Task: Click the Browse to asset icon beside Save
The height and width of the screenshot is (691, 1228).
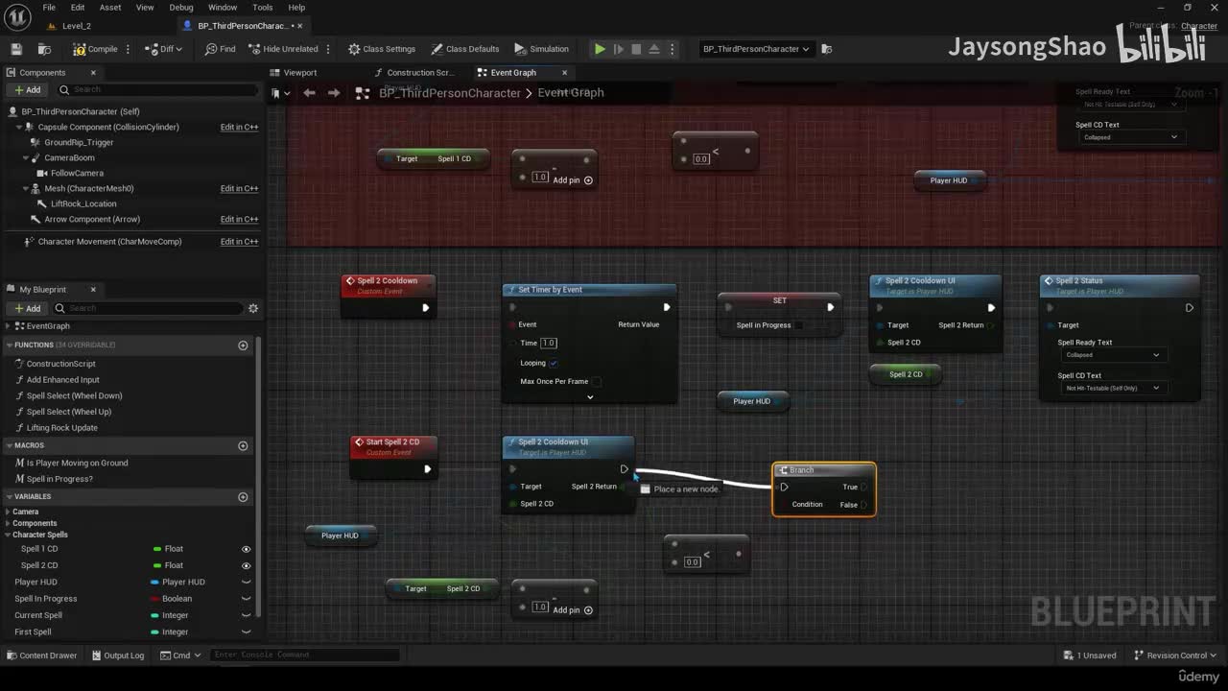Action: 44,49
